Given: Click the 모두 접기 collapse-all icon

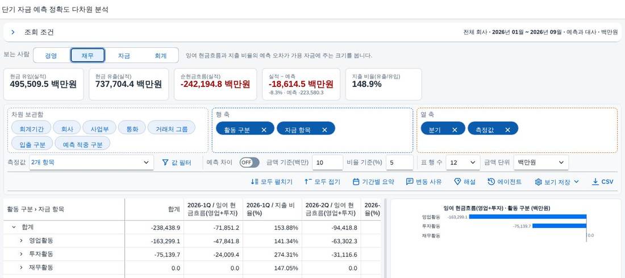Looking at the screenshot, I should click(308, 181).
